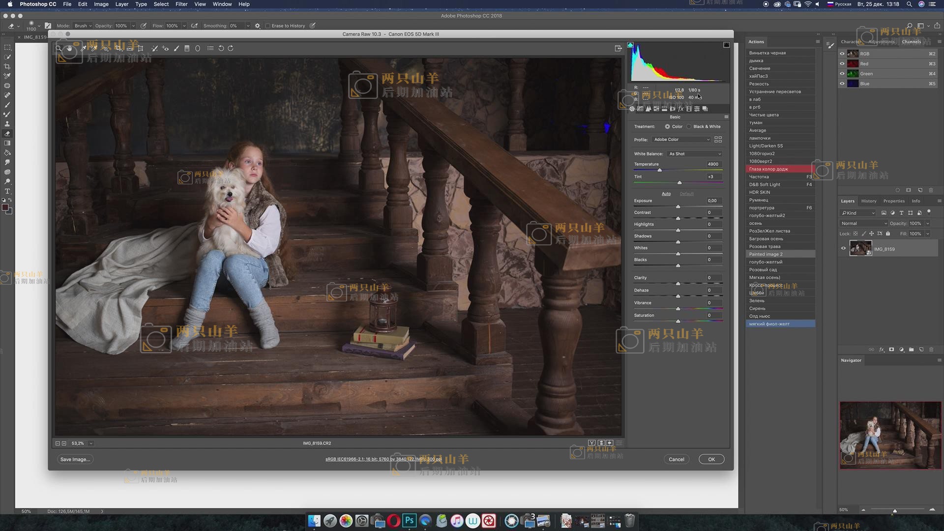Open the White Balance dropdown

(695, 154)
